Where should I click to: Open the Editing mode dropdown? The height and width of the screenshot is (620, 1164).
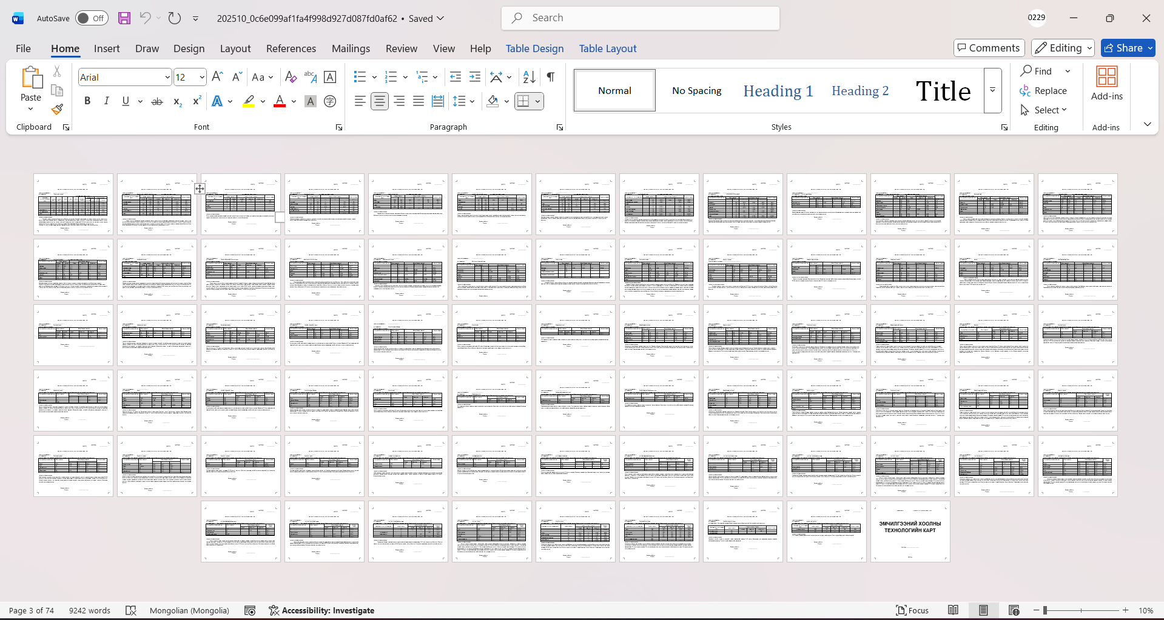pyautogui.click(x=1063, y=48)
